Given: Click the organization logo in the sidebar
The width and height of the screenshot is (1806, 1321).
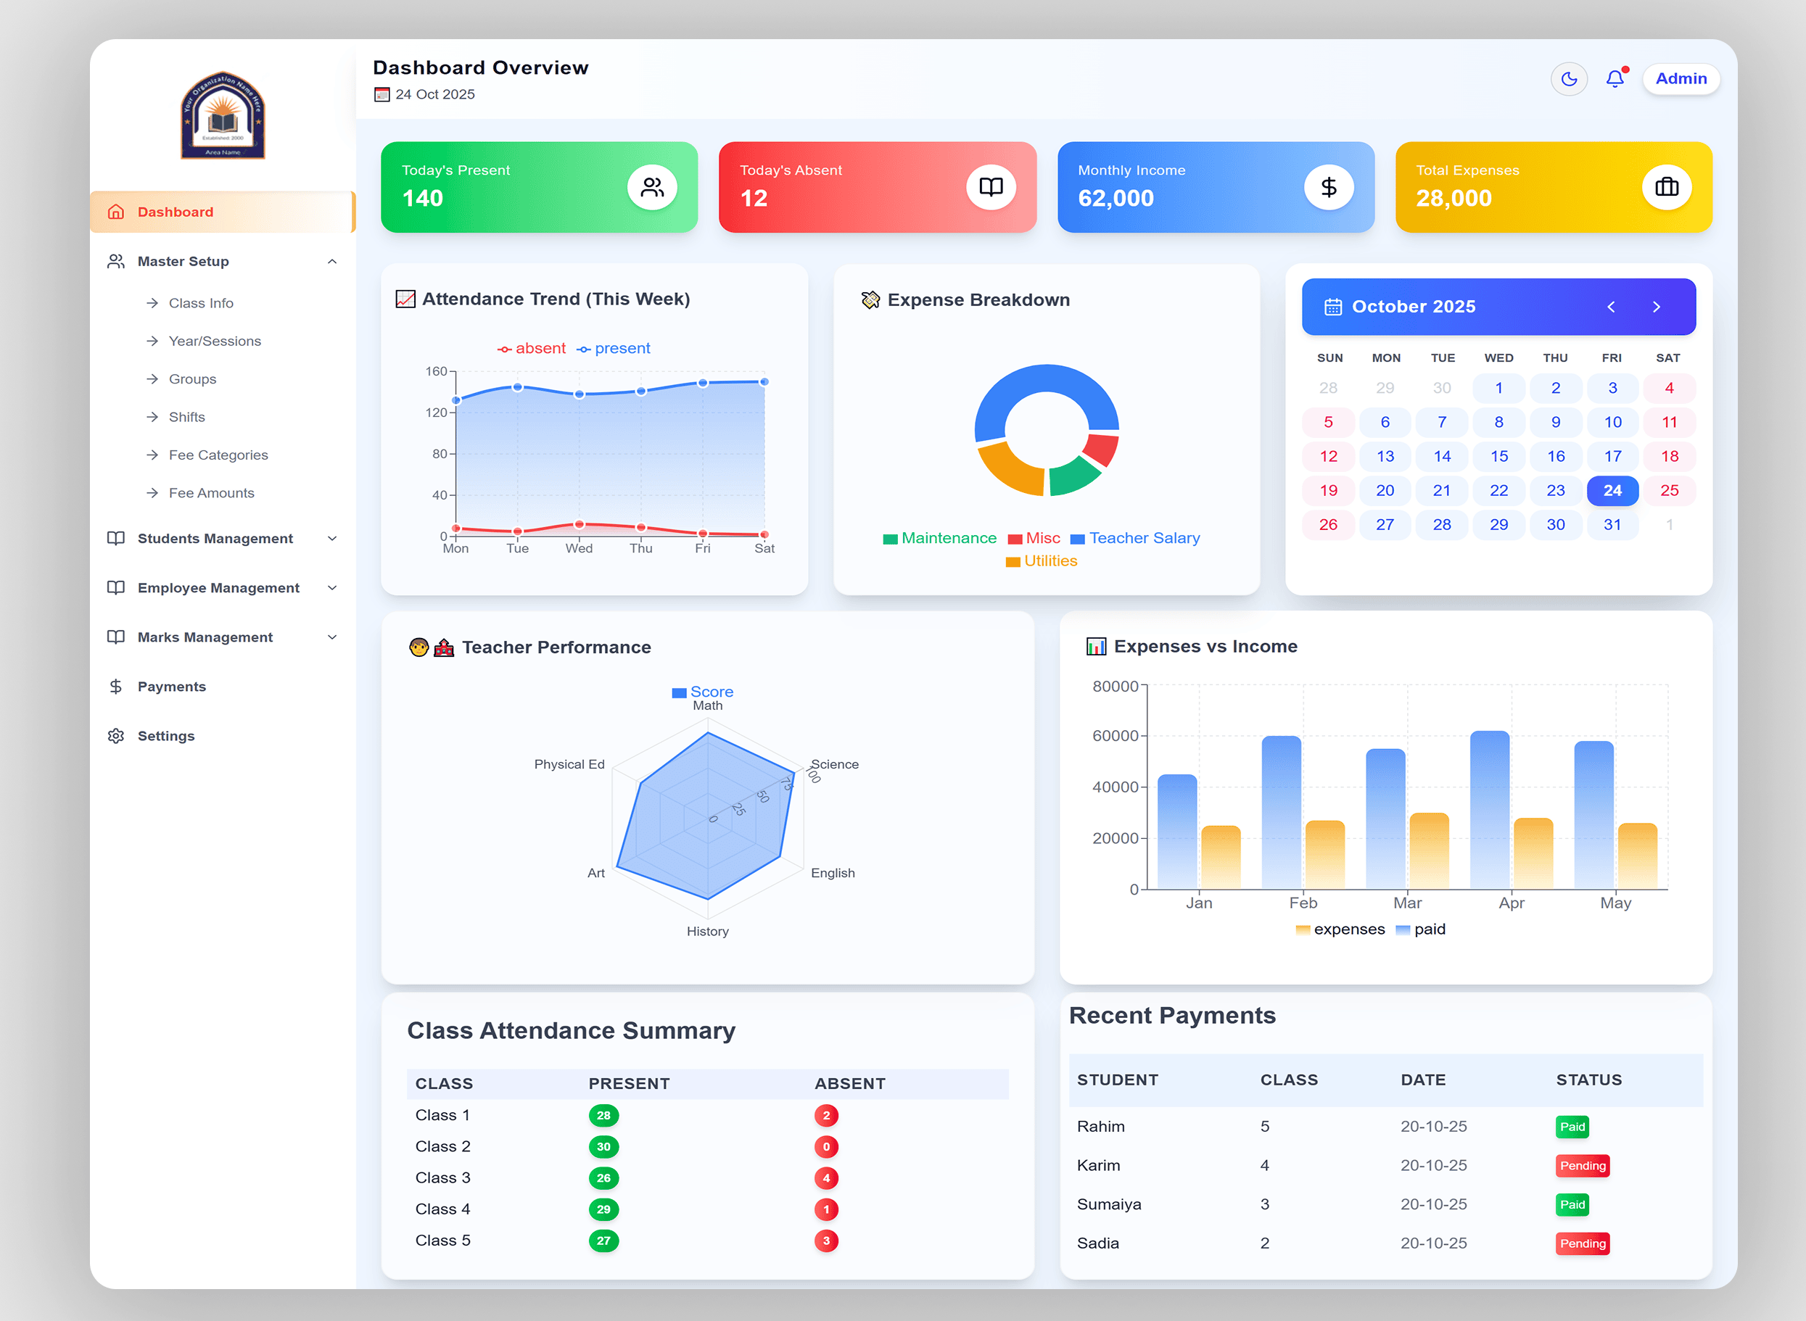Looking at the screenshot, I should (223, 115).
